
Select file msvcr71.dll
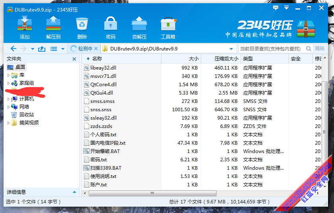pyautogui.click(x=103, y=76)
